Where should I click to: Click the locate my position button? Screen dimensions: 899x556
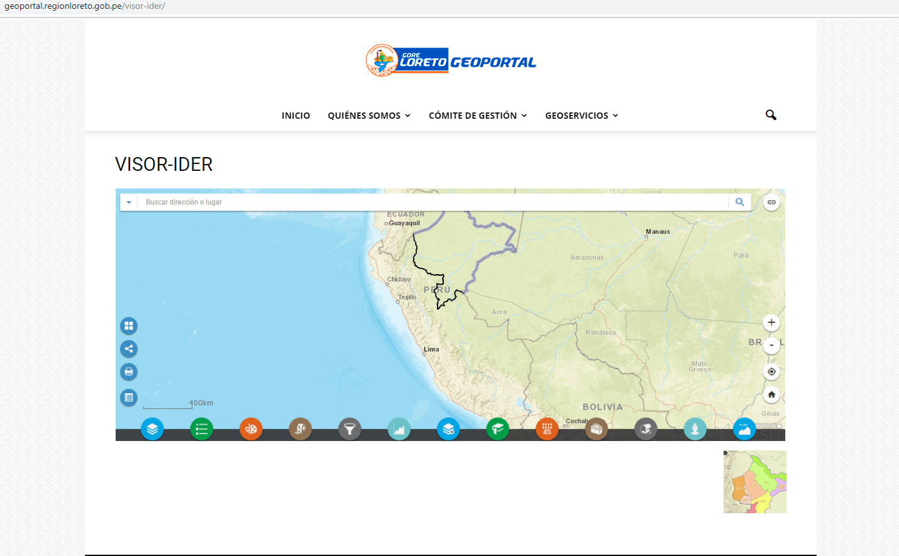[771, 371]
